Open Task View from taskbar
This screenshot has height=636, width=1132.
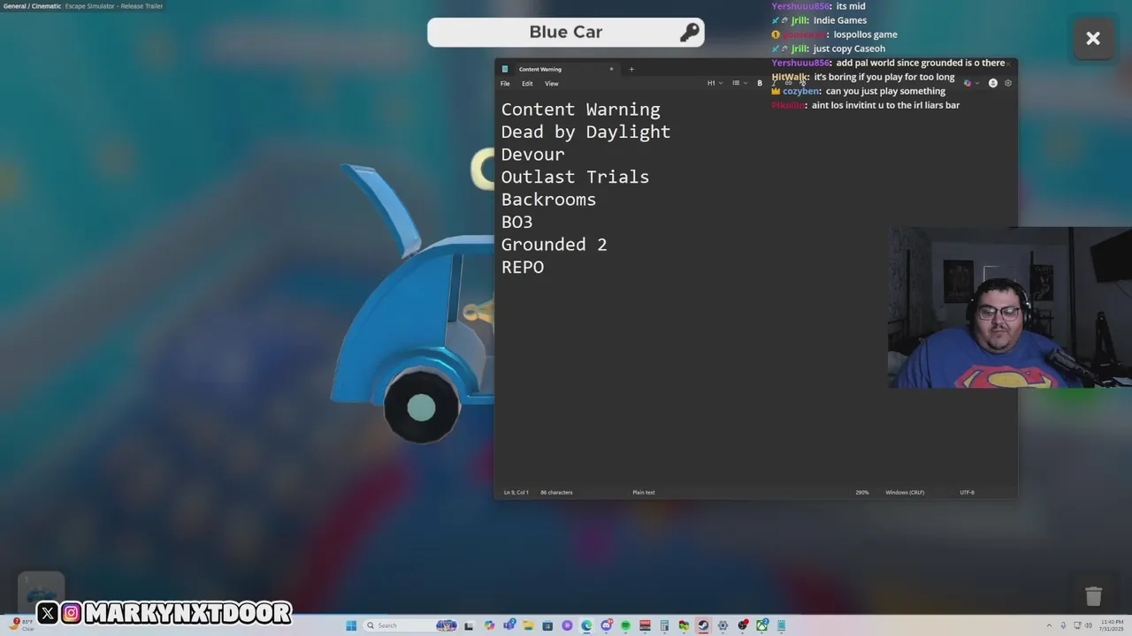tap(468, 625)
